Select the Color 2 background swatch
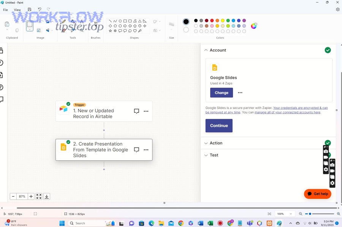Viewport: 342px width, 227px height. [186, 30]
